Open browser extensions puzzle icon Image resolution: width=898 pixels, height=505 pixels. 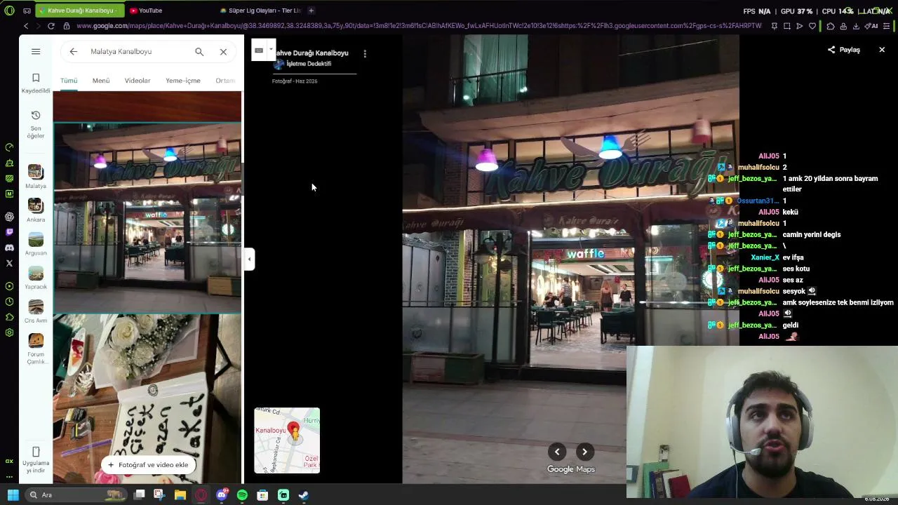click(831, 26)
